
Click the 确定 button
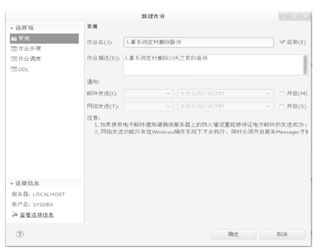tap(233, 234)
